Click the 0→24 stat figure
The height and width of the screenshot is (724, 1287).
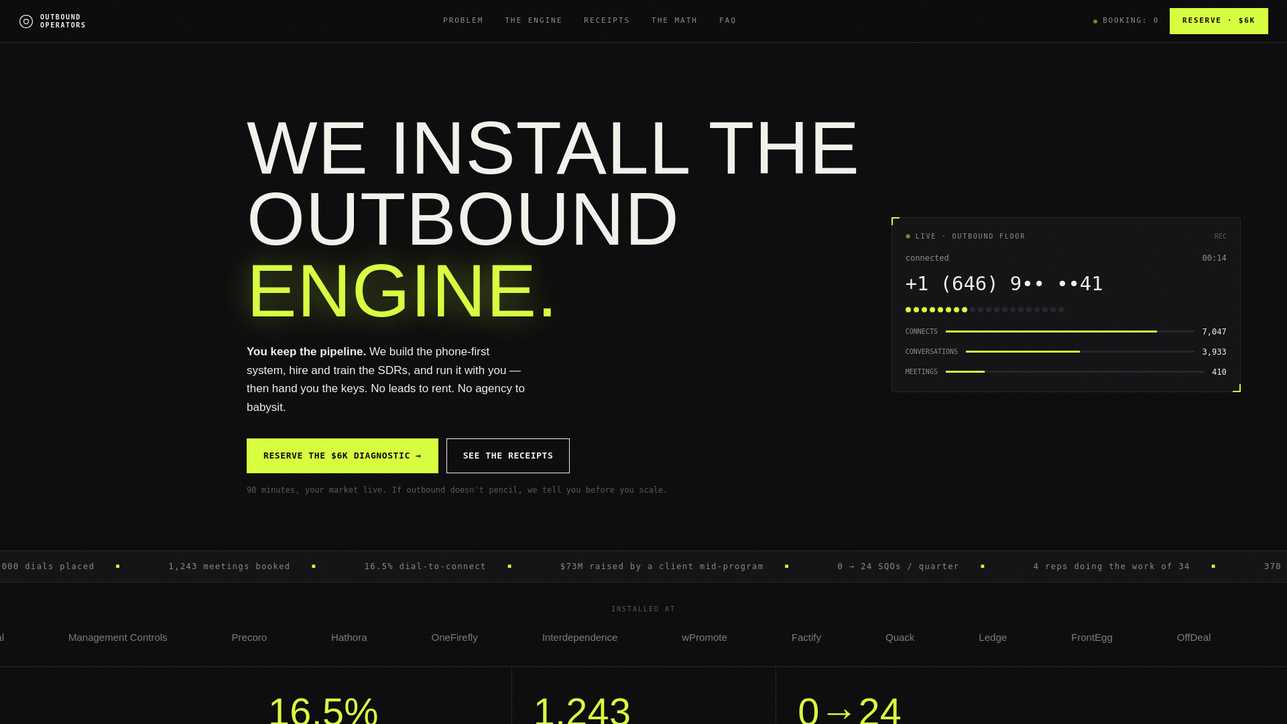[x=849, y=709]
